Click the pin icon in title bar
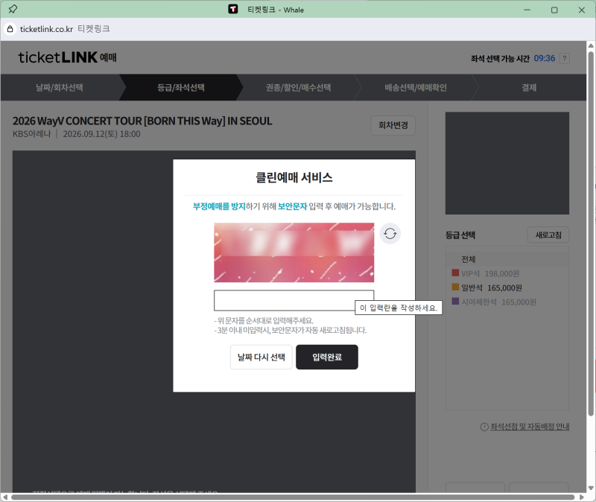The width and height of the screenshot is (596, 502). pos(13,9)
